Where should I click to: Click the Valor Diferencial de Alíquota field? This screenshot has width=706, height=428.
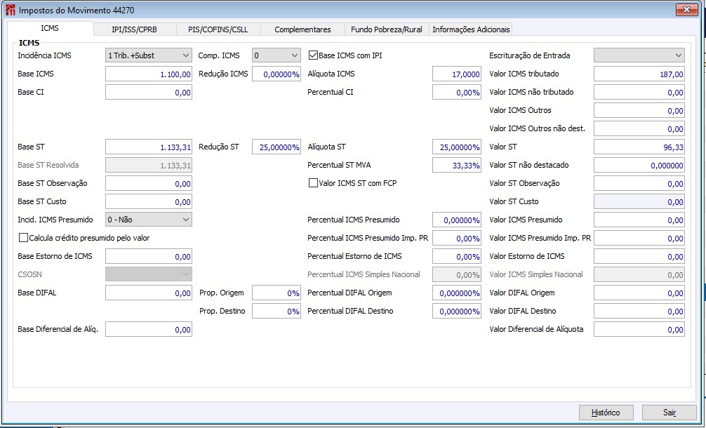(639, 329)
